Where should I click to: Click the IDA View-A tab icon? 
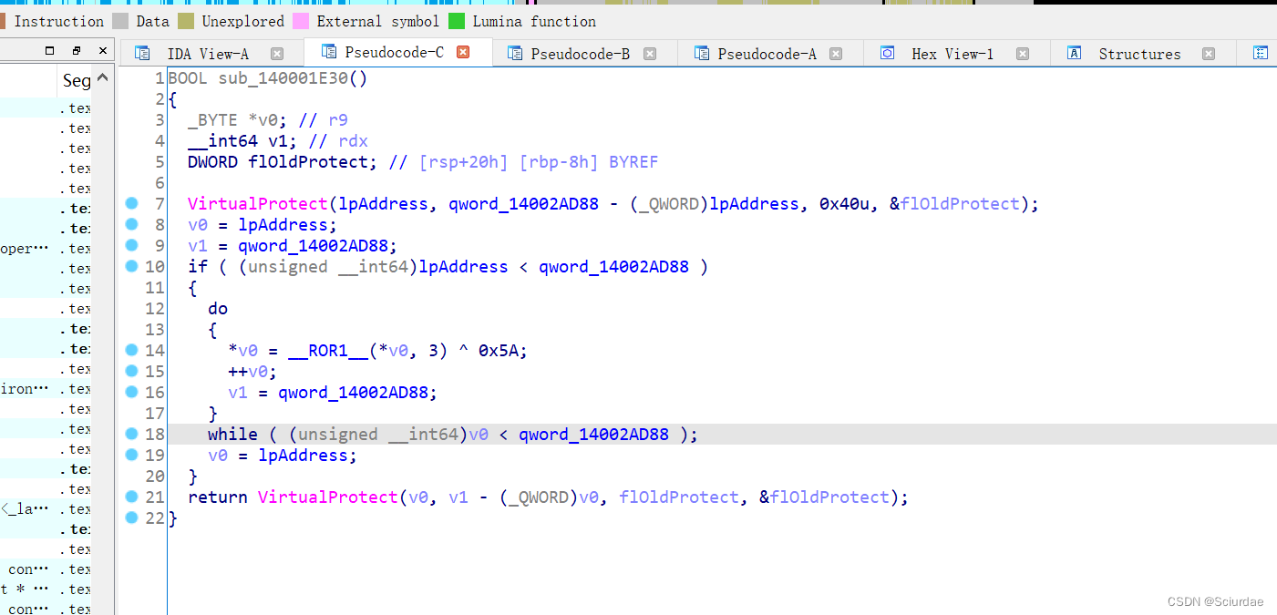142,53
